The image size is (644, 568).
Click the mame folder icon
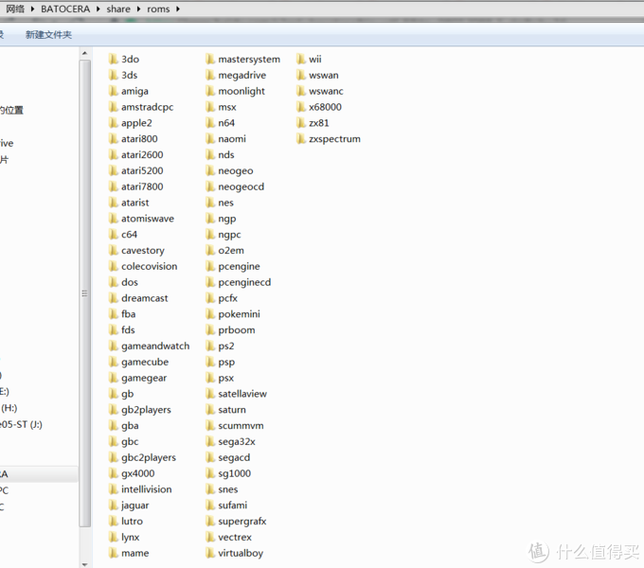[114, 553]
